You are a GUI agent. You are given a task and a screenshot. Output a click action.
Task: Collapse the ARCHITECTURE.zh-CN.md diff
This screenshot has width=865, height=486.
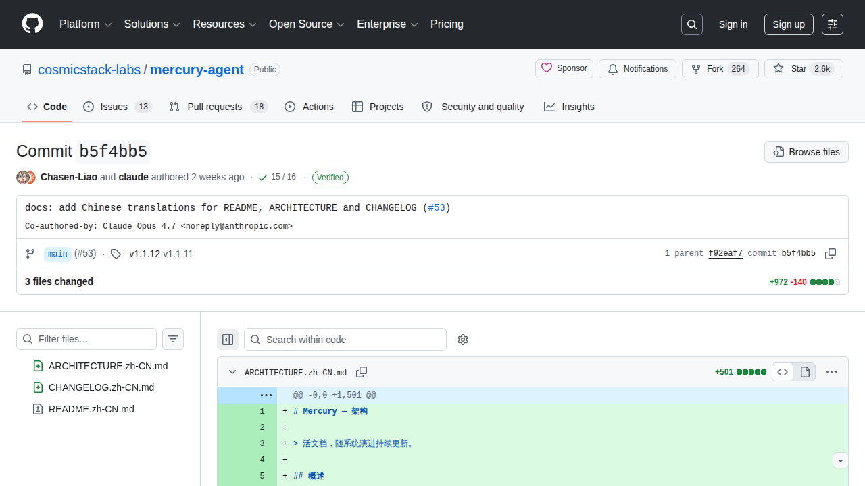tap(232, 372)
